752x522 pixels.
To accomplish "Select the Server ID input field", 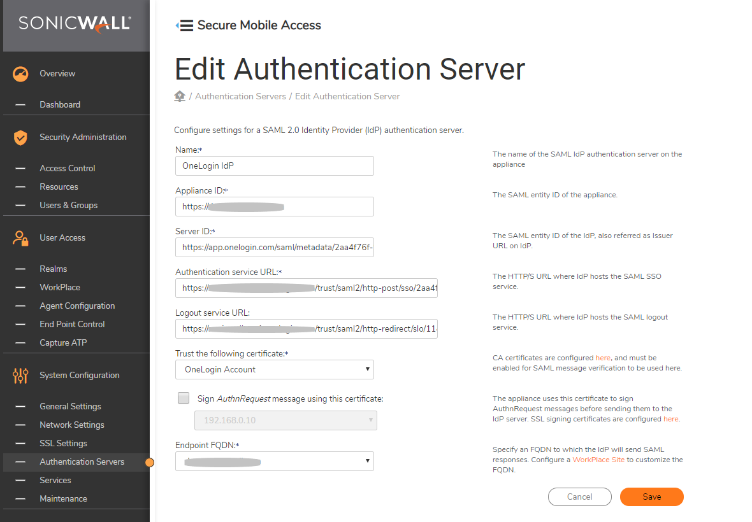I will 274,247.
